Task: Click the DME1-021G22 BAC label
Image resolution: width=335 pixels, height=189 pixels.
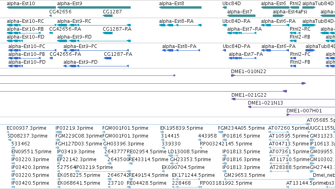Action: (249, 95)
